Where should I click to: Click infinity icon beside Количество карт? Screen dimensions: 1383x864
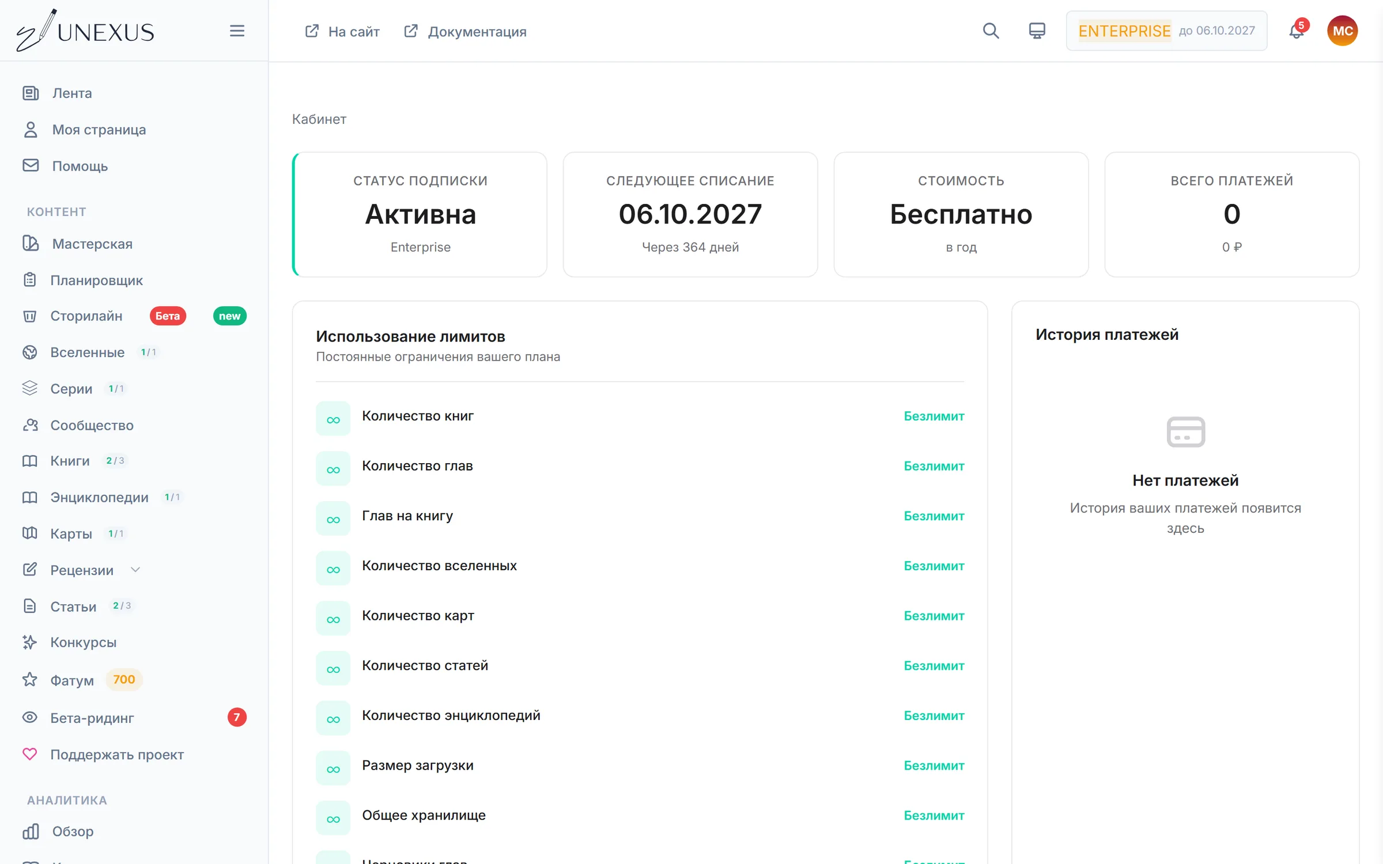point(333,618)
